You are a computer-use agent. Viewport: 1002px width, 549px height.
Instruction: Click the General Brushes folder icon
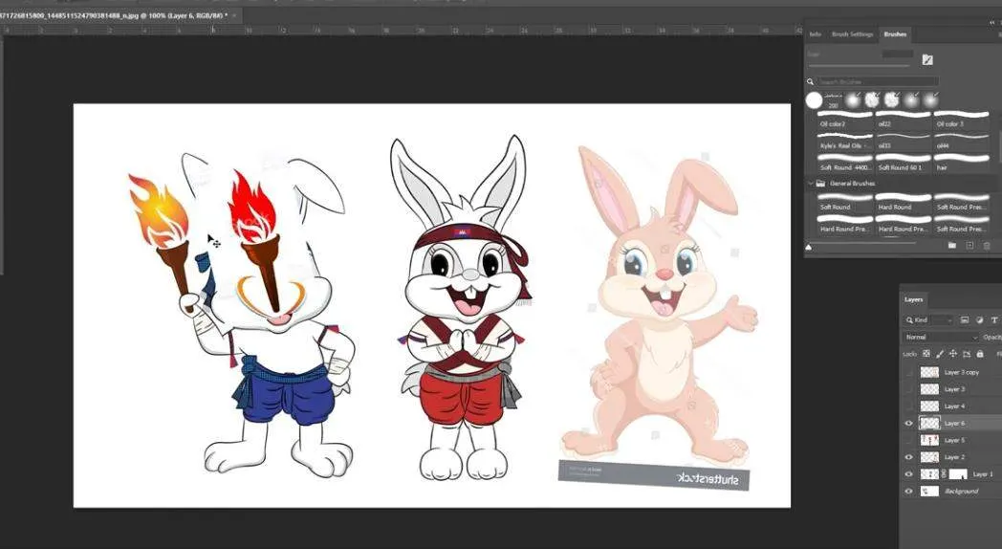[x=820, y=184]
